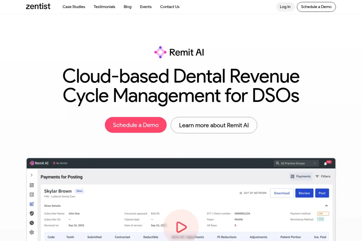Open the settings gear in the sidebar

(x=32, y=232)
